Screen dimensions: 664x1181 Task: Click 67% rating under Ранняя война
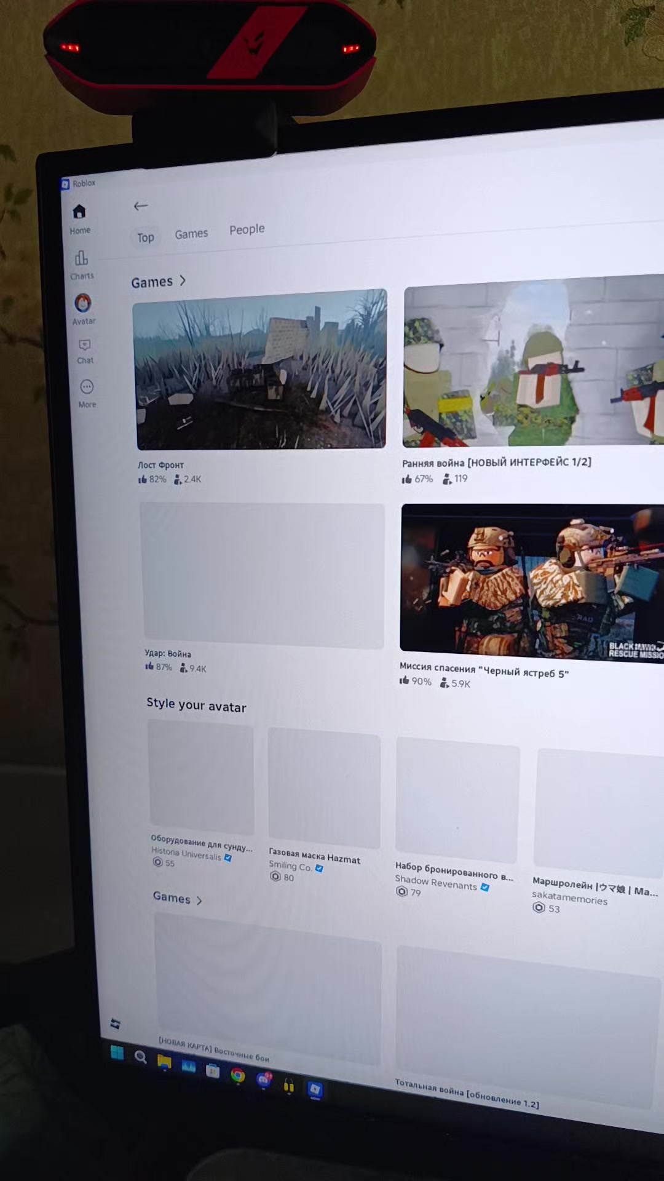[x=417, y=479]
